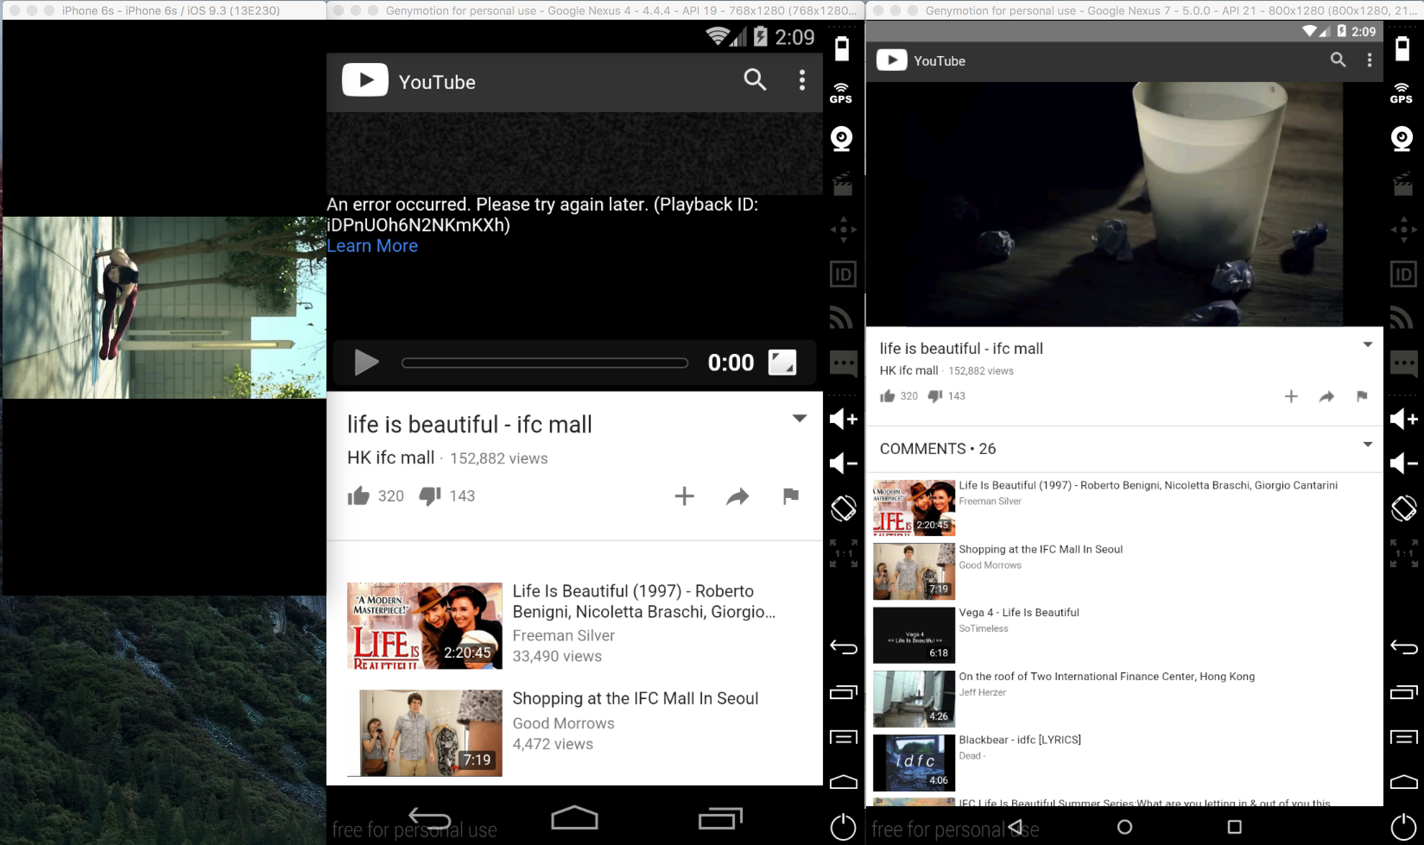The image size is (1424, 845).
Task: Click video progress bar on Nexus 4
Action: click(x=544, y=363)
